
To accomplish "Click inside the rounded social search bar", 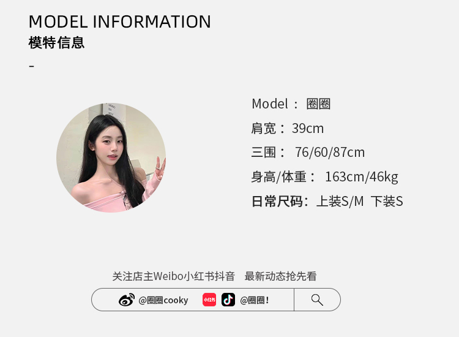I will [216, 300].
